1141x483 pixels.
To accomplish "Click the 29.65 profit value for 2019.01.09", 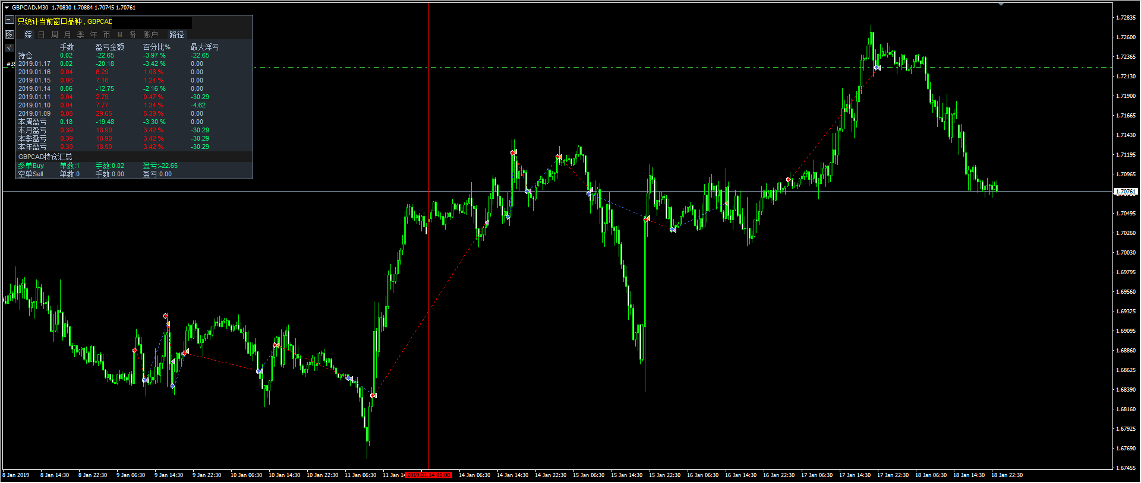I will (104, 113).
